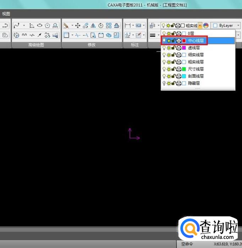This screenshot has width=242, height=248.
Task: Activate the Rotate tool
Action: (101, 26)
